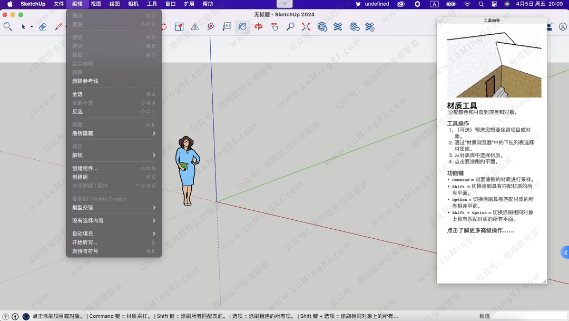Choose 全选 from the Edit menu
This screenshot has width=569, height=321.
tap(77, 94)
